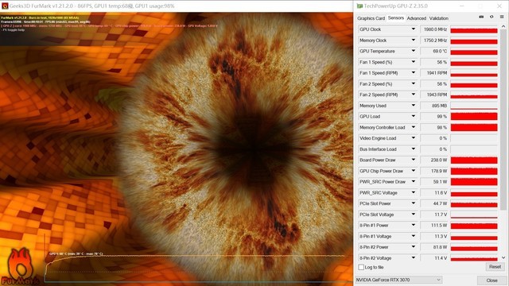Open the Board Power Draw dropdown
Image resolution: width=509 pixels, height=286 pixels.
(x=414, y=160)
